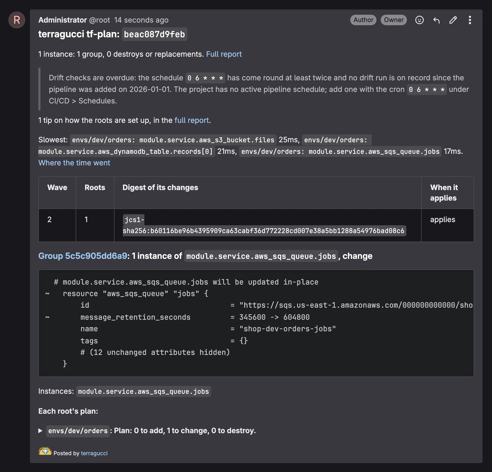The image size is (492, 472).
Task: Click '(12 unchanged attributes hidden)' comment
Action: click(155, 352)
